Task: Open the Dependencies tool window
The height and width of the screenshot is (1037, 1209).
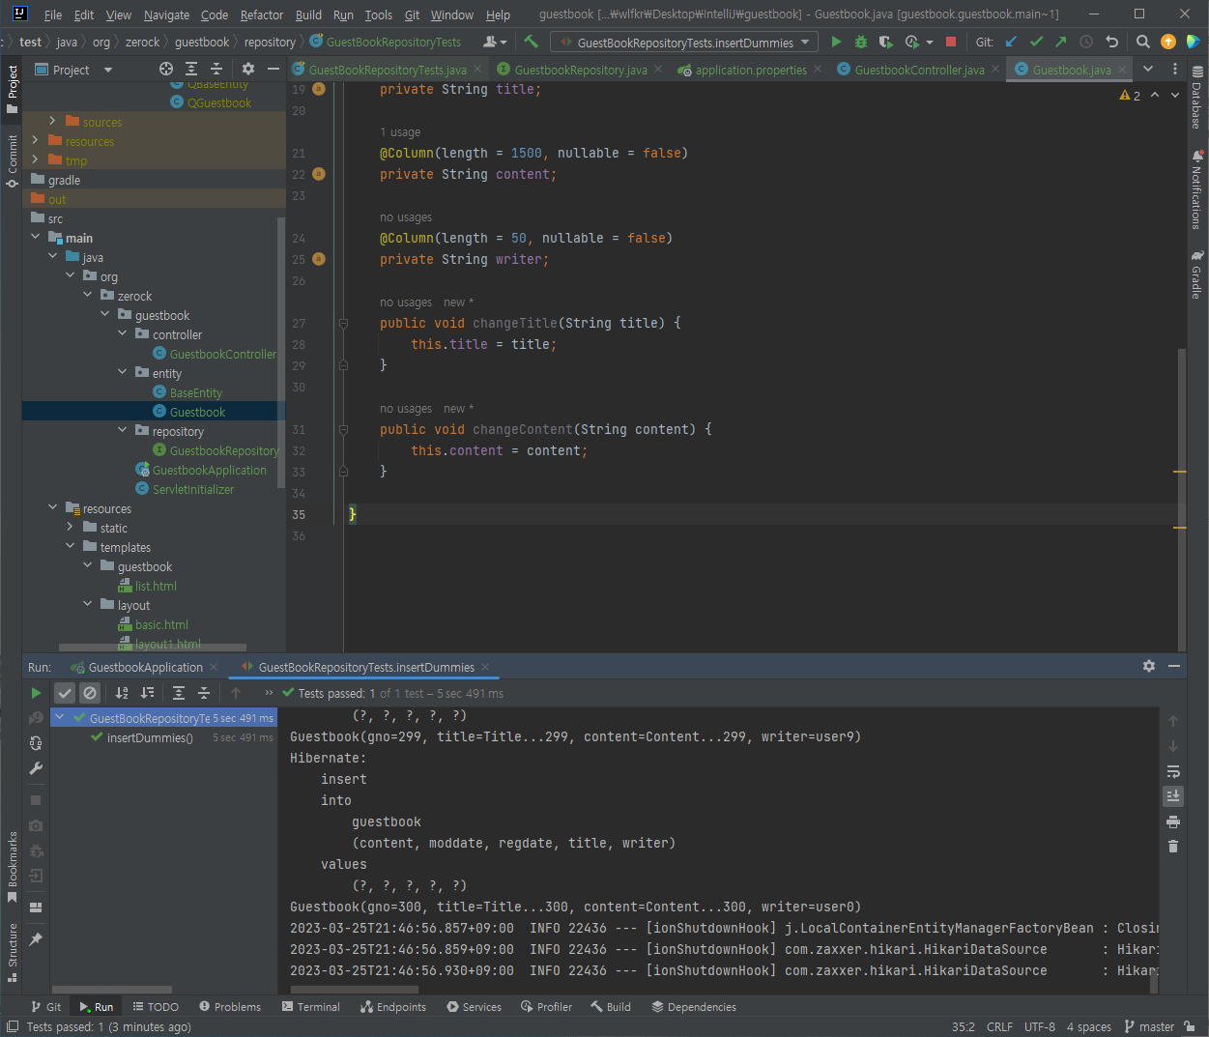Action: 694,1006
